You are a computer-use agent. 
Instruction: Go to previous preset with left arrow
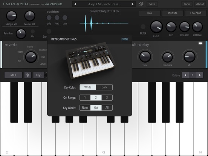(x=75, y=4)
